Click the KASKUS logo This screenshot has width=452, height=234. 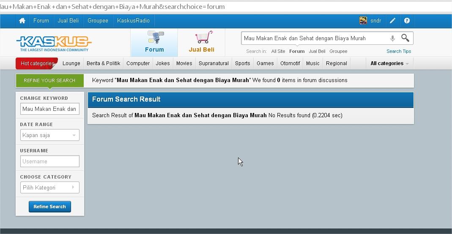tap(54, 44)
